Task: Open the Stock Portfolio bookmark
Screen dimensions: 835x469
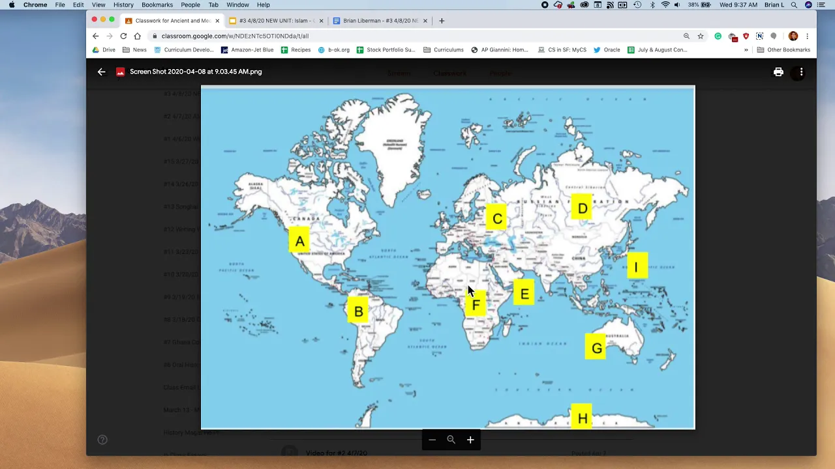Action: click(x=386, y=50)
